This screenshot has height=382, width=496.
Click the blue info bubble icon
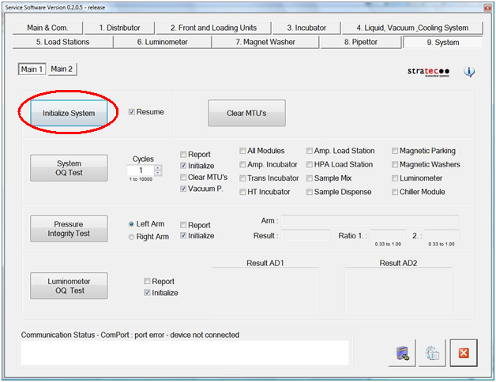pyautogui.click(x=469, y=72)
